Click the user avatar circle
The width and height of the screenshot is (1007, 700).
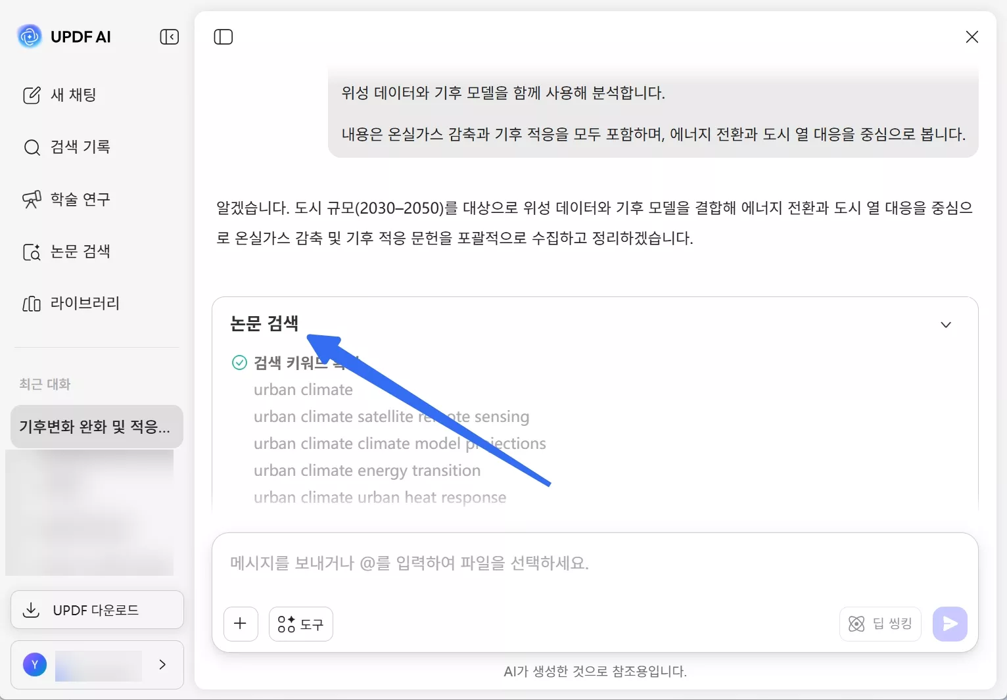point(35,665)
